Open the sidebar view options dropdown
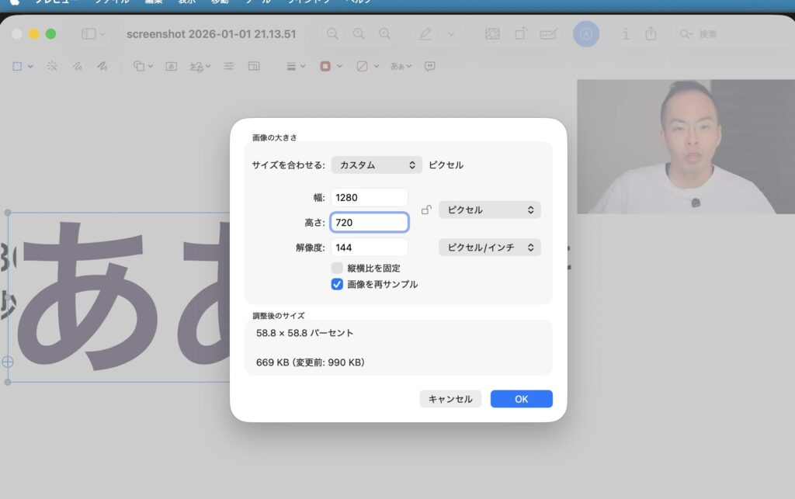Image resolution: width=795 pixels, height=499 pixels. [x=93, y=34]
